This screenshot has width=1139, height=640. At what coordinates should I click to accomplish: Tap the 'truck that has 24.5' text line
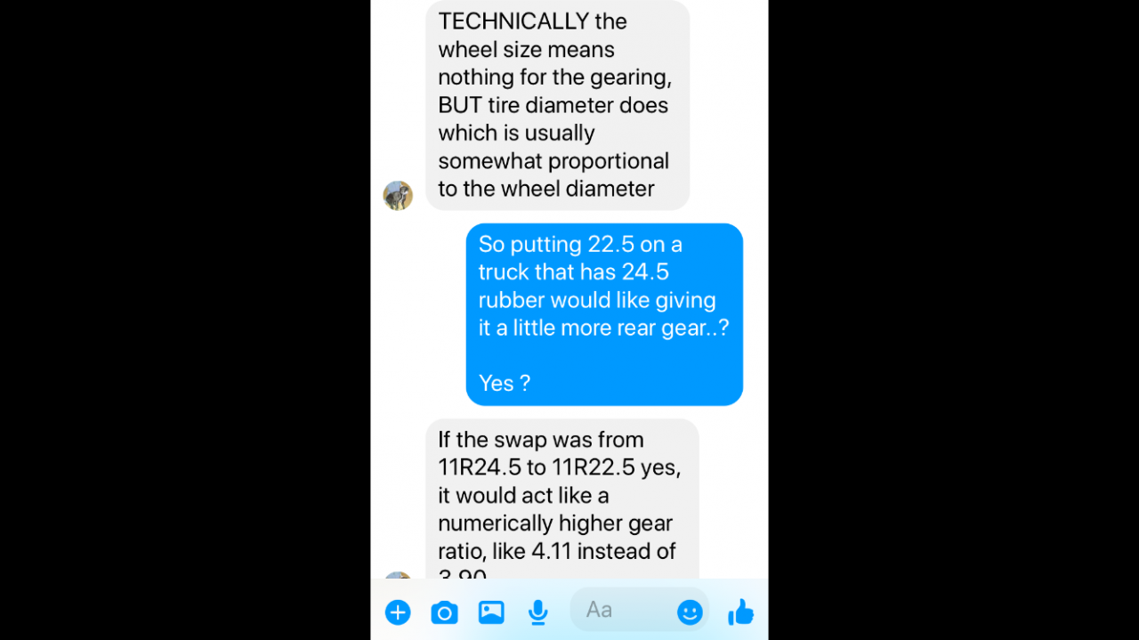point(574,271)
